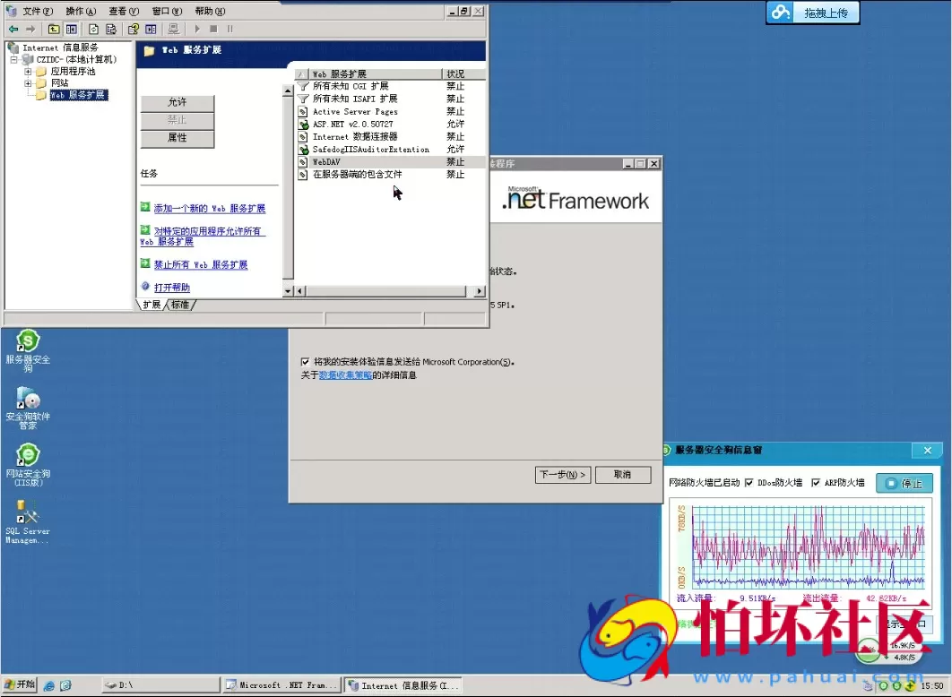
Task: Click the back arrow in IIS toolbar
Action: pos(13,29)
